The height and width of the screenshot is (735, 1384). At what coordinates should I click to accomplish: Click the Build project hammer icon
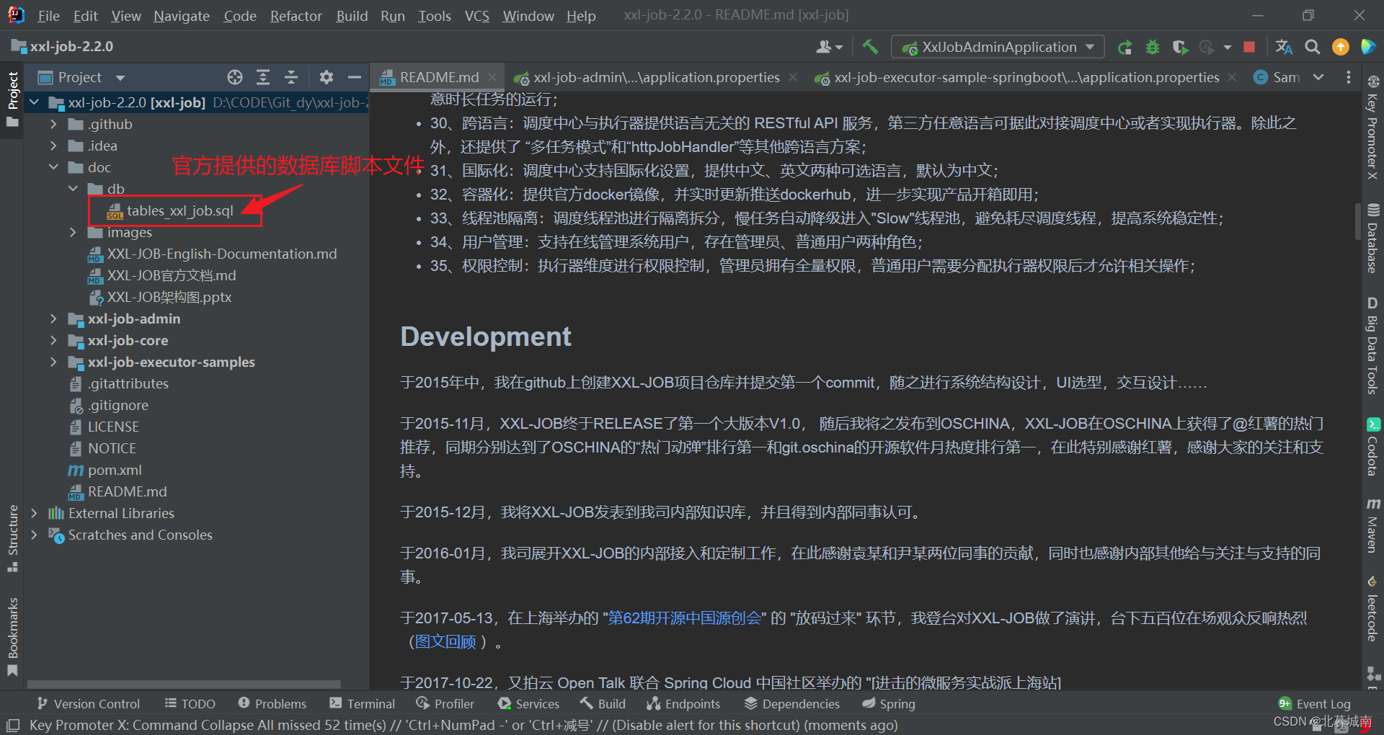pos(870,47)
